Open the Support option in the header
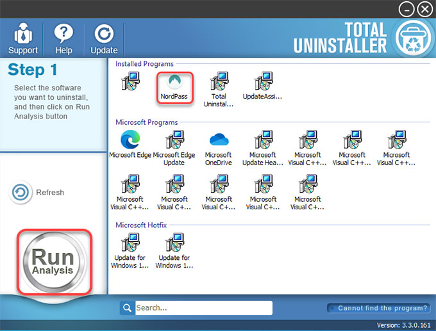 (23, 38)
